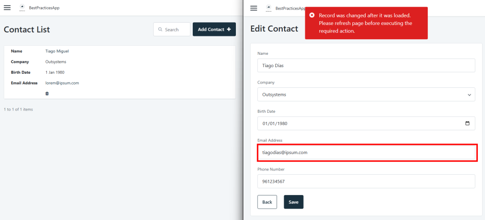Open the Birth Date calendar picker icon
Viewport: 485px width, 220px height.
tap(467, 123)
